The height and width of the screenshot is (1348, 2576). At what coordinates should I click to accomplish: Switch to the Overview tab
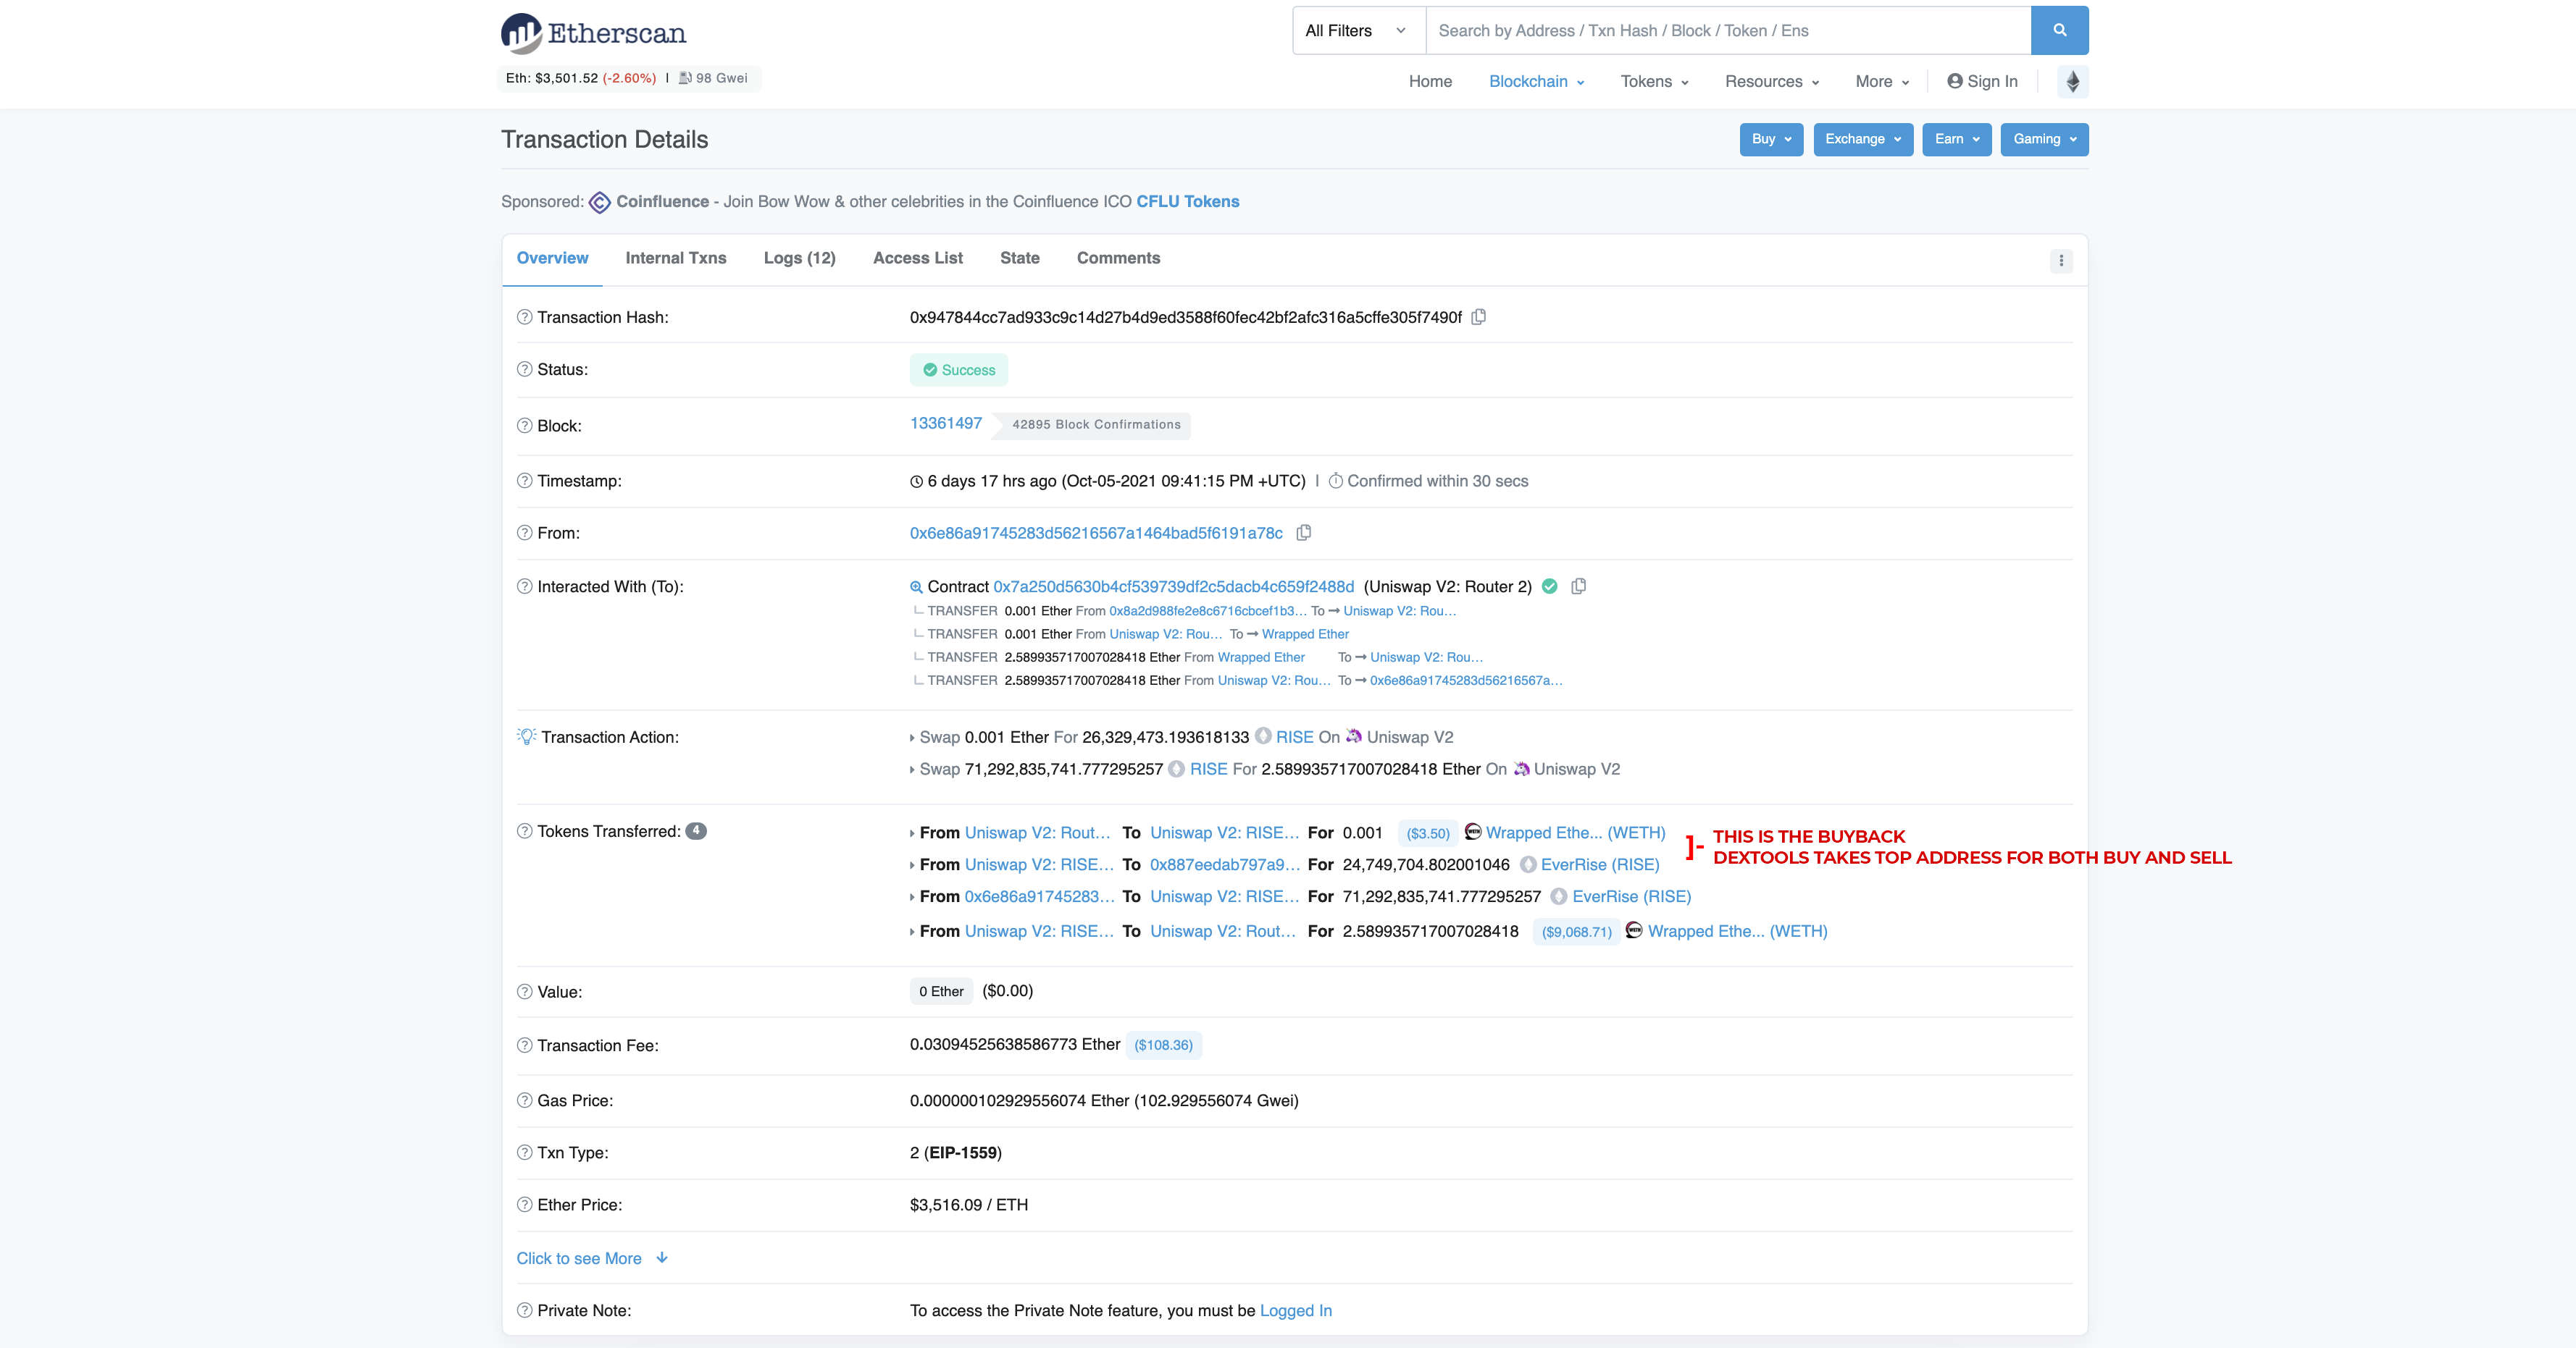[552, 258]
